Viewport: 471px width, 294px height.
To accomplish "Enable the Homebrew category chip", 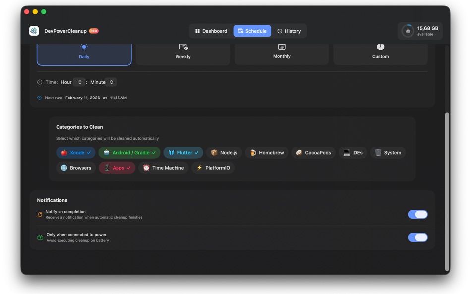I will 267,153.
